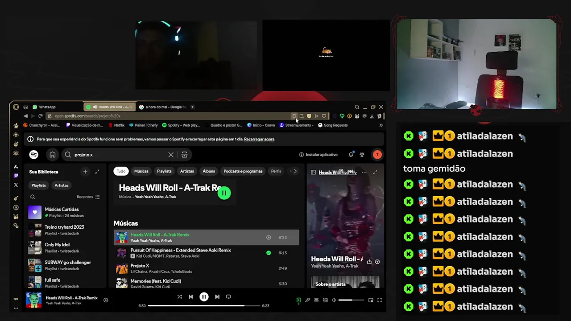Viewport: 571px width, 321px height.
Task: Share the track from Now Playing panel
Action: click(369, 262)
